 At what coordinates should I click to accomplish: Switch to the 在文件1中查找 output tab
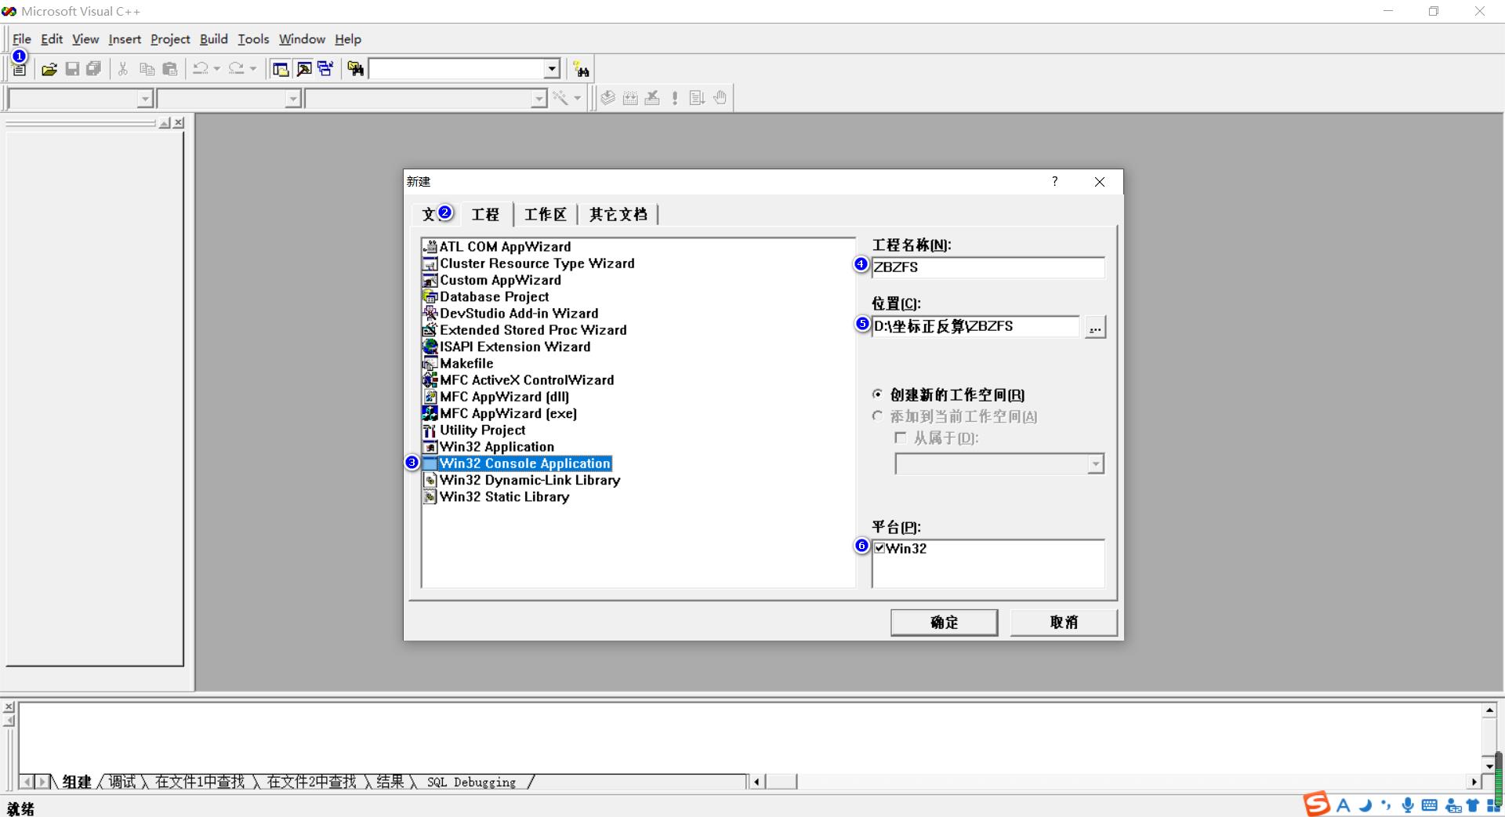click(200, 782)
